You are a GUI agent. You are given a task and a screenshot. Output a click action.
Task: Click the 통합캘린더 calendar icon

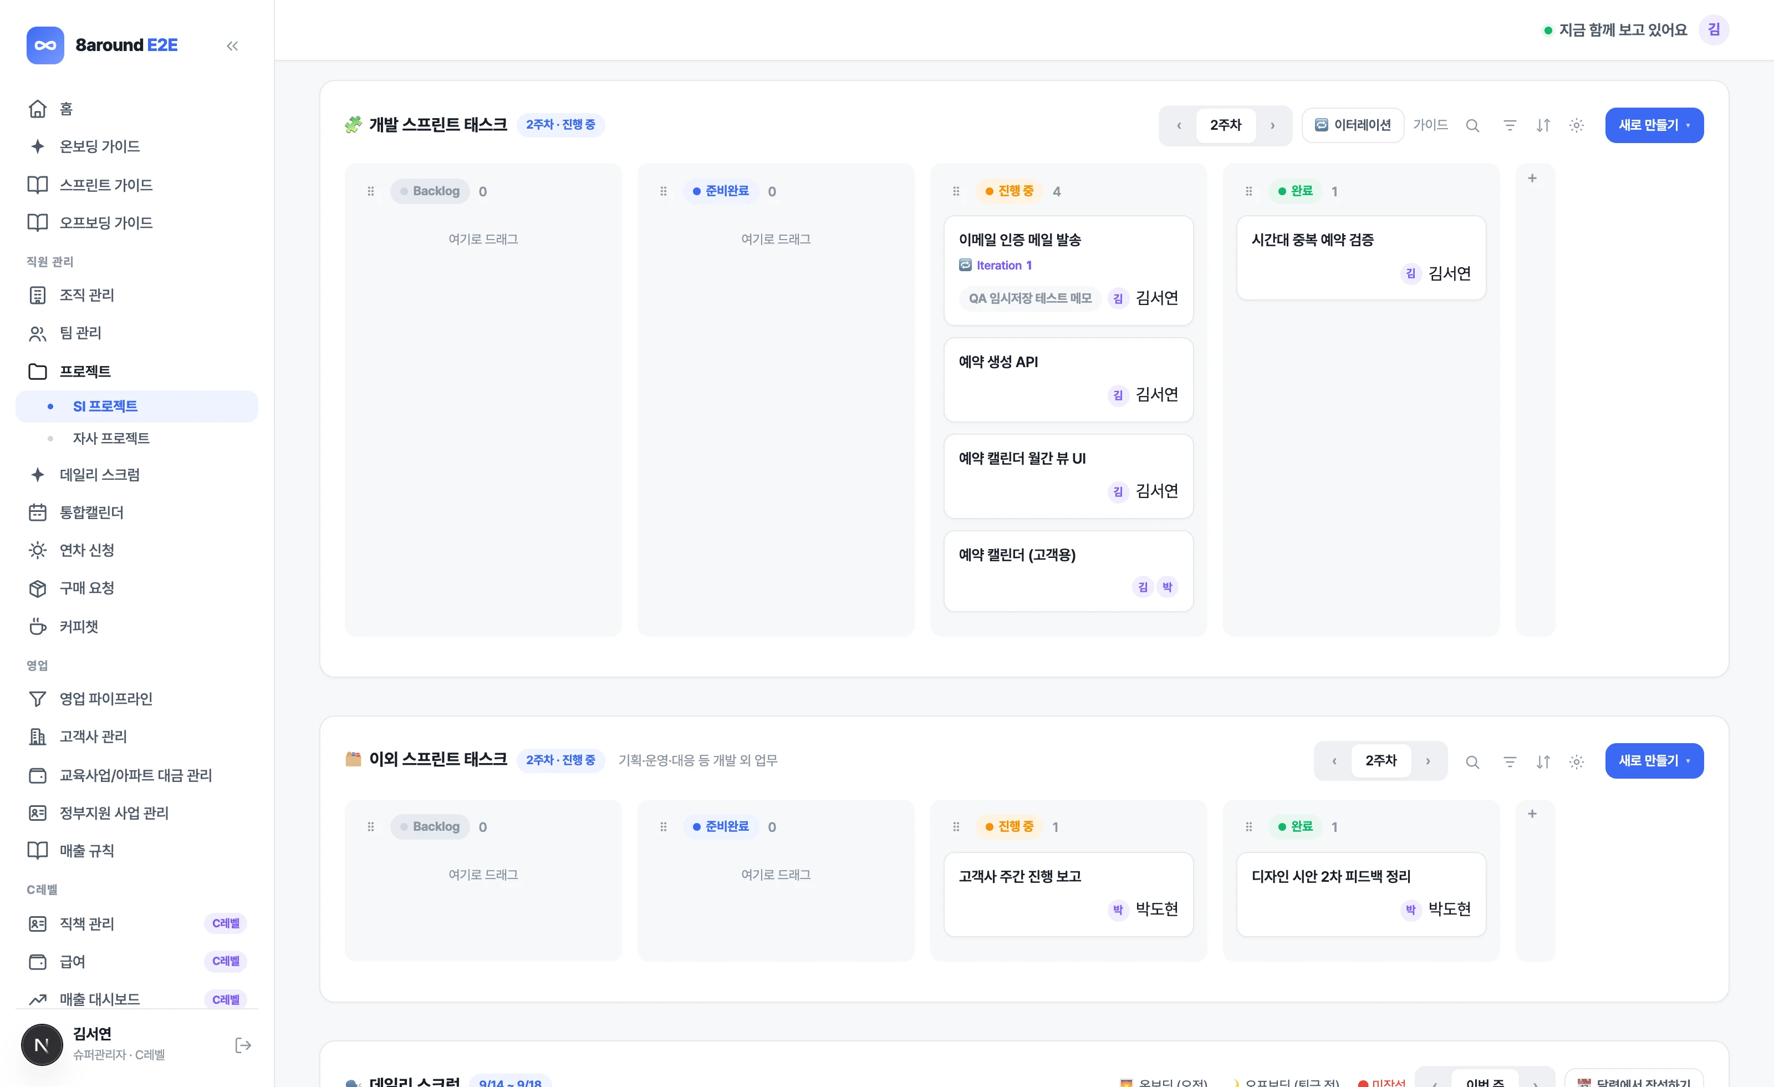(x=38, y=512)
